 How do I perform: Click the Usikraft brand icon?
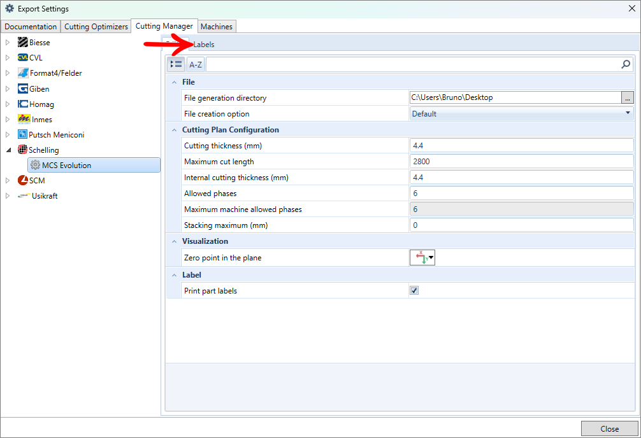pos(24,195)
